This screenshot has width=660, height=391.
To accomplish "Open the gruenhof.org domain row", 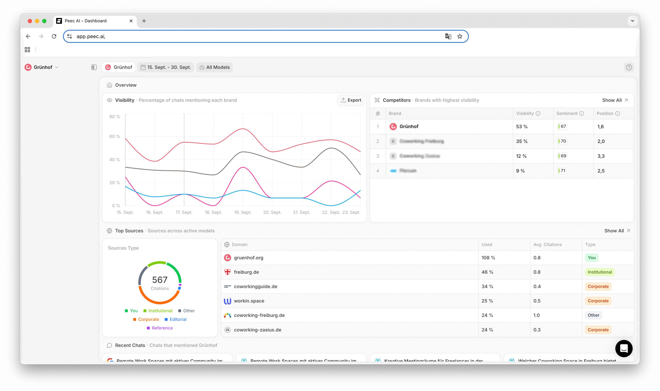I will pos(427,258).
